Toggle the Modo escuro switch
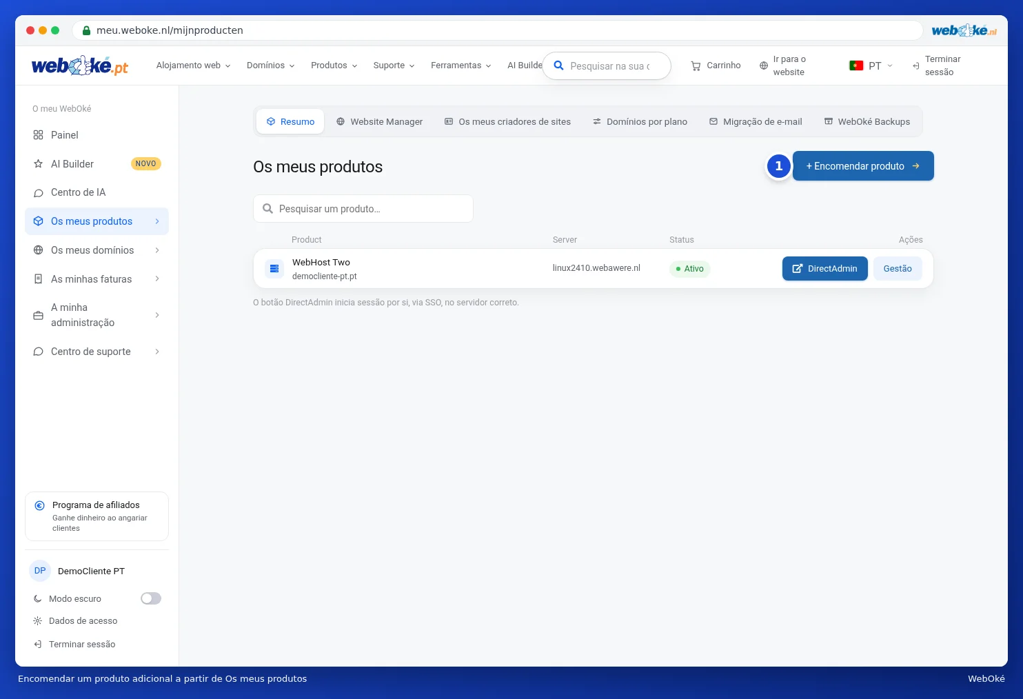The width and height of the screenshot is (1023, 699). pyautogui.click(x=151, y=598)
